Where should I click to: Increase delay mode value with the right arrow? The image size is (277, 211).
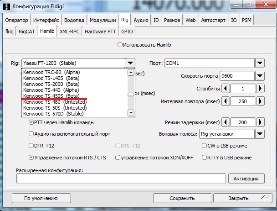(260, 122)
